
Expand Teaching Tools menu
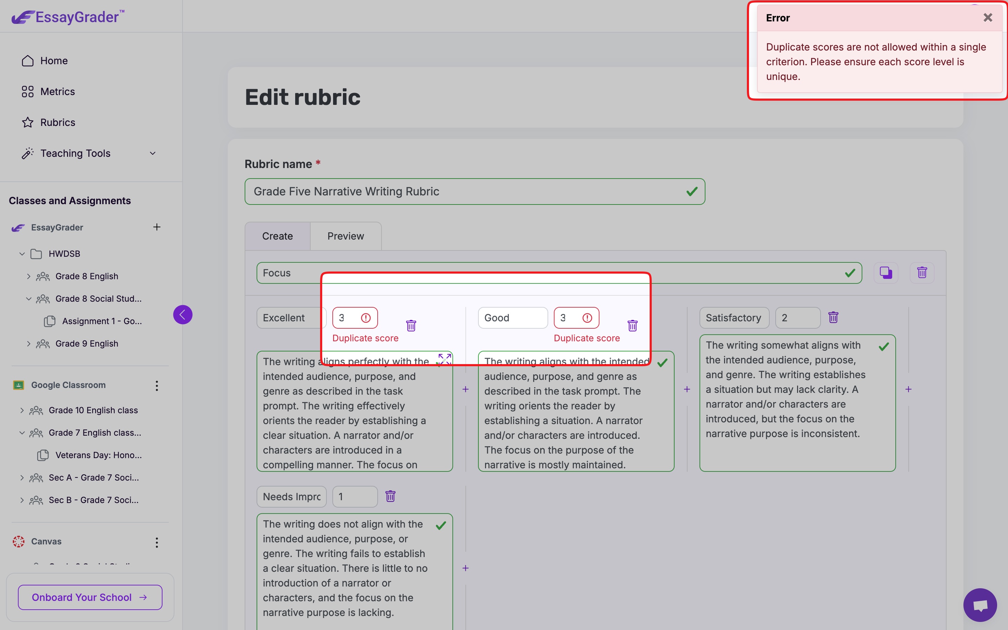point(153,153)
